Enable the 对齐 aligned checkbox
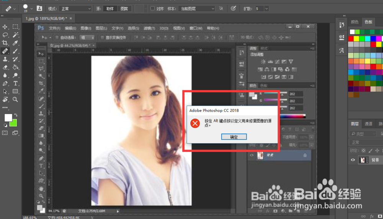The width and height of the screenshot is (383, 219). (153, 8)
